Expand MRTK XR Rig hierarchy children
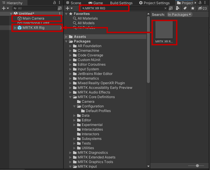Viewport: 210px width, 170px height. [15, 28]
